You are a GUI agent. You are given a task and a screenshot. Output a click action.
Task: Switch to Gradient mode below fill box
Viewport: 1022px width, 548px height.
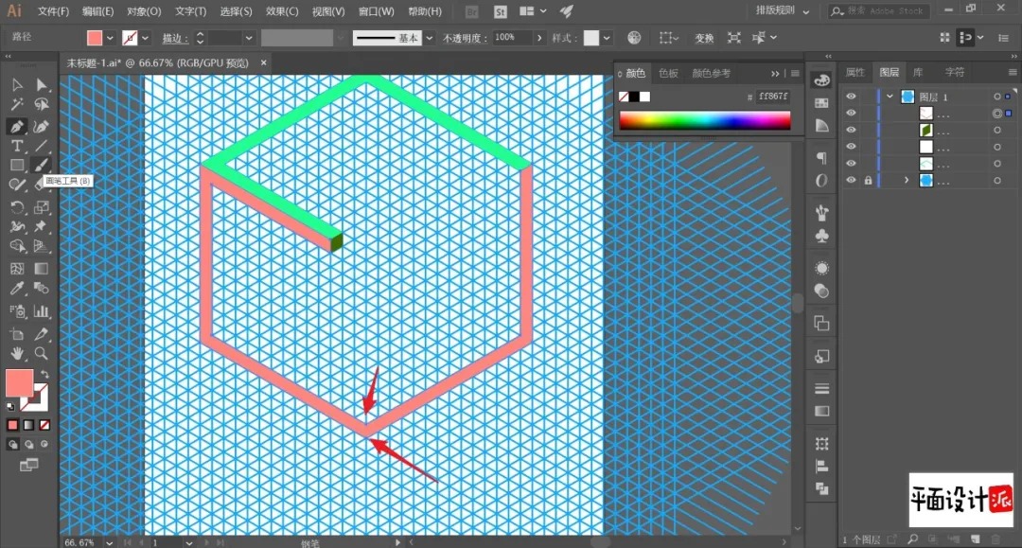(28, 425)
